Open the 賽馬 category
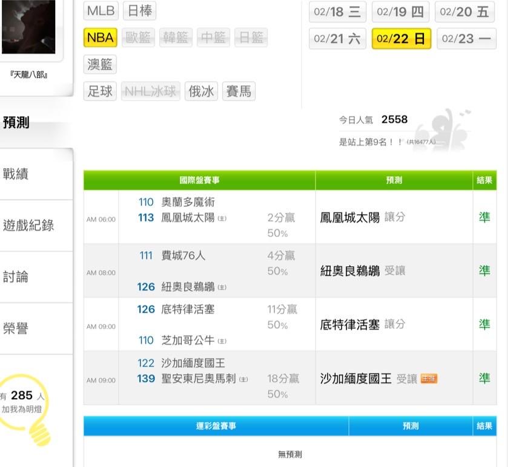This screenshot has height=467, width=513. (239, 91)
